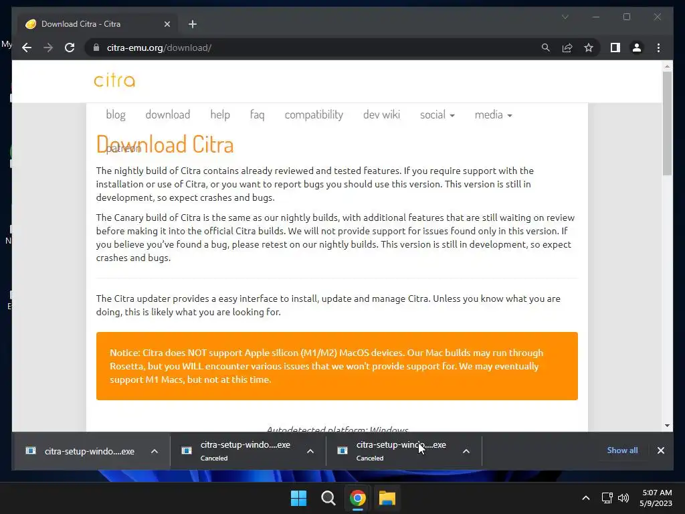Open Chrome profile menu
This screenshot has height=514, width=685.
(637, 48)
